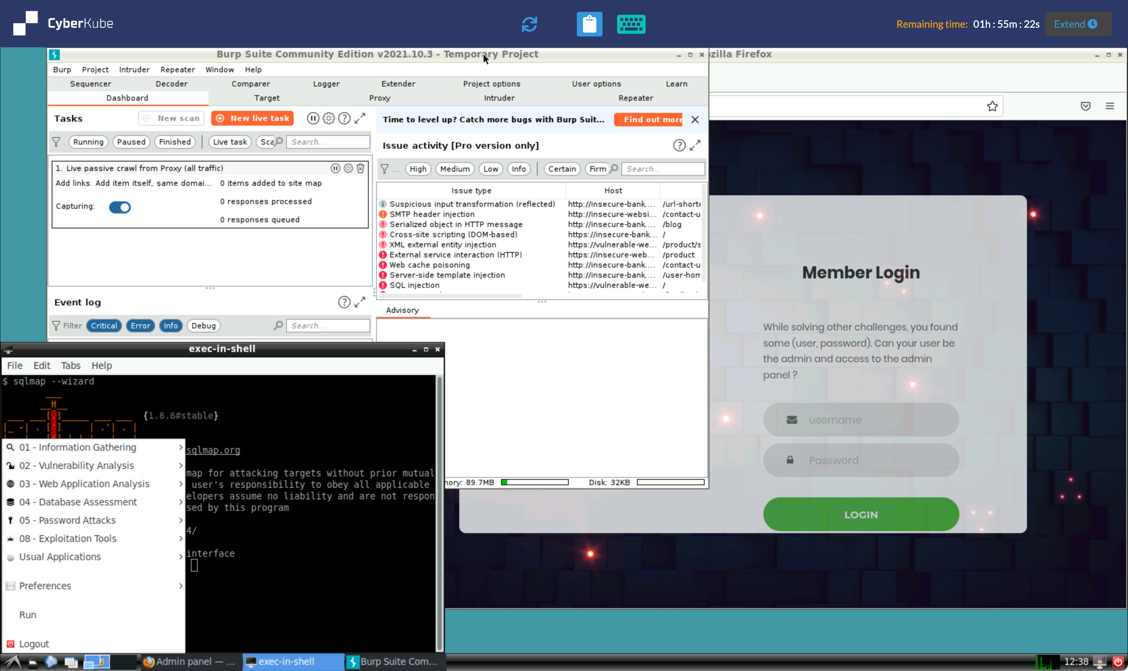1128x671 pixels.
Task: Open task settings gear in Tasks header
Action: (329, 119)
